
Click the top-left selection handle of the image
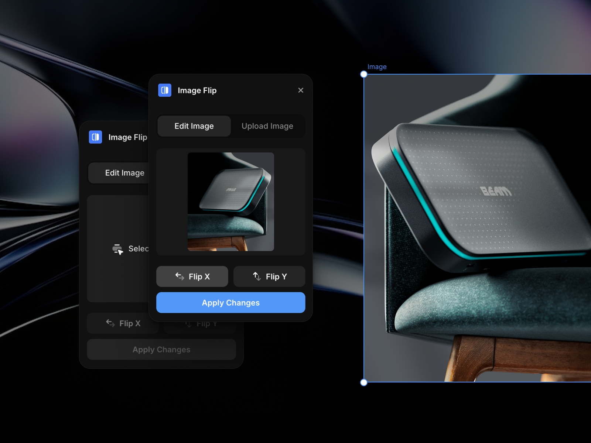click(x=363, y=74)
